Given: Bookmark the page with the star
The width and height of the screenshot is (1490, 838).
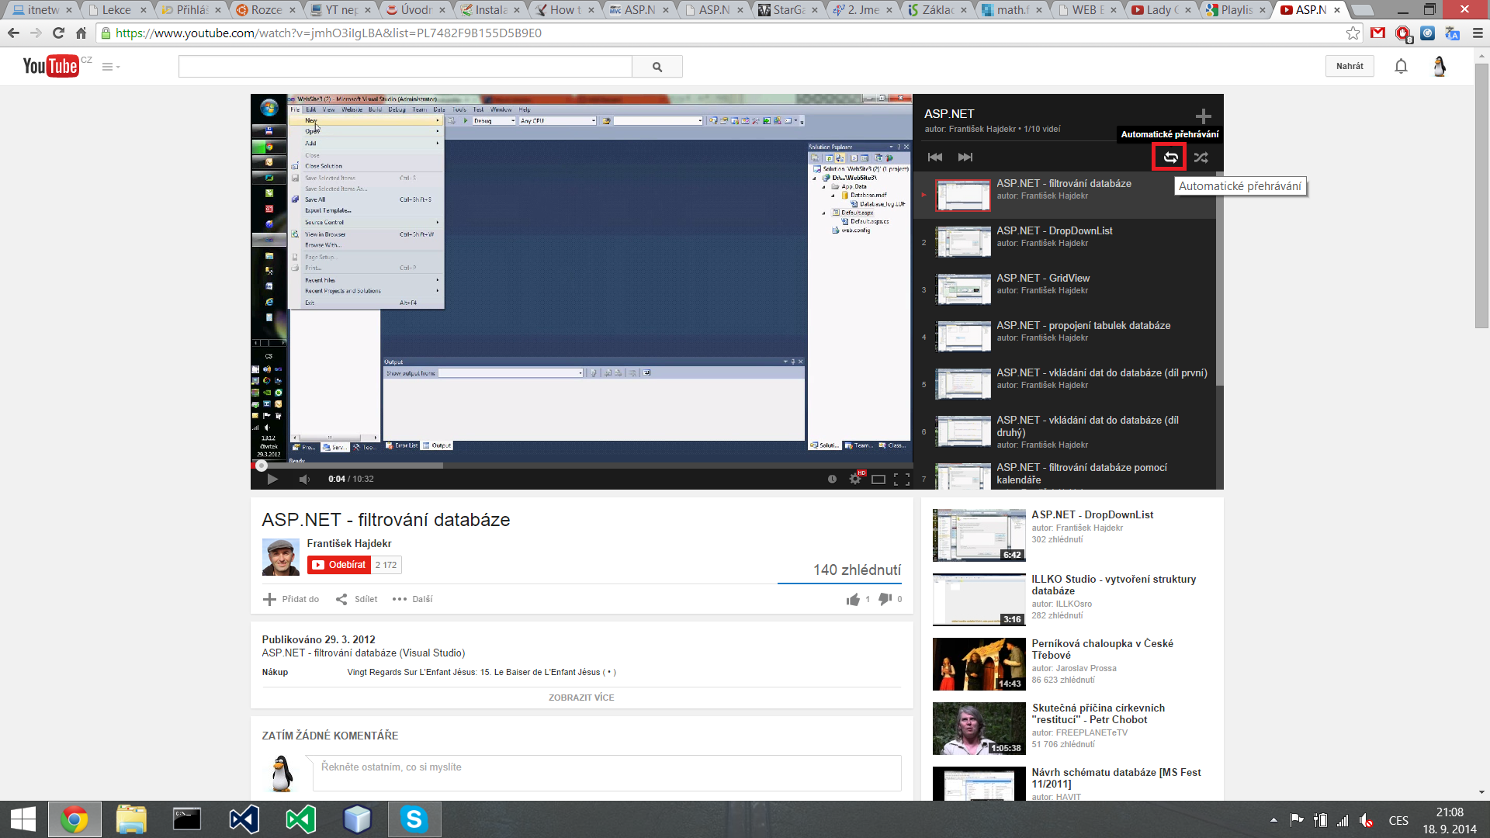Looking at the screenshot, I should point(1353,33).
